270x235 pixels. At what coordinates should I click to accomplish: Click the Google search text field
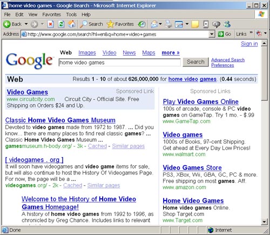(x=119, y=63)
